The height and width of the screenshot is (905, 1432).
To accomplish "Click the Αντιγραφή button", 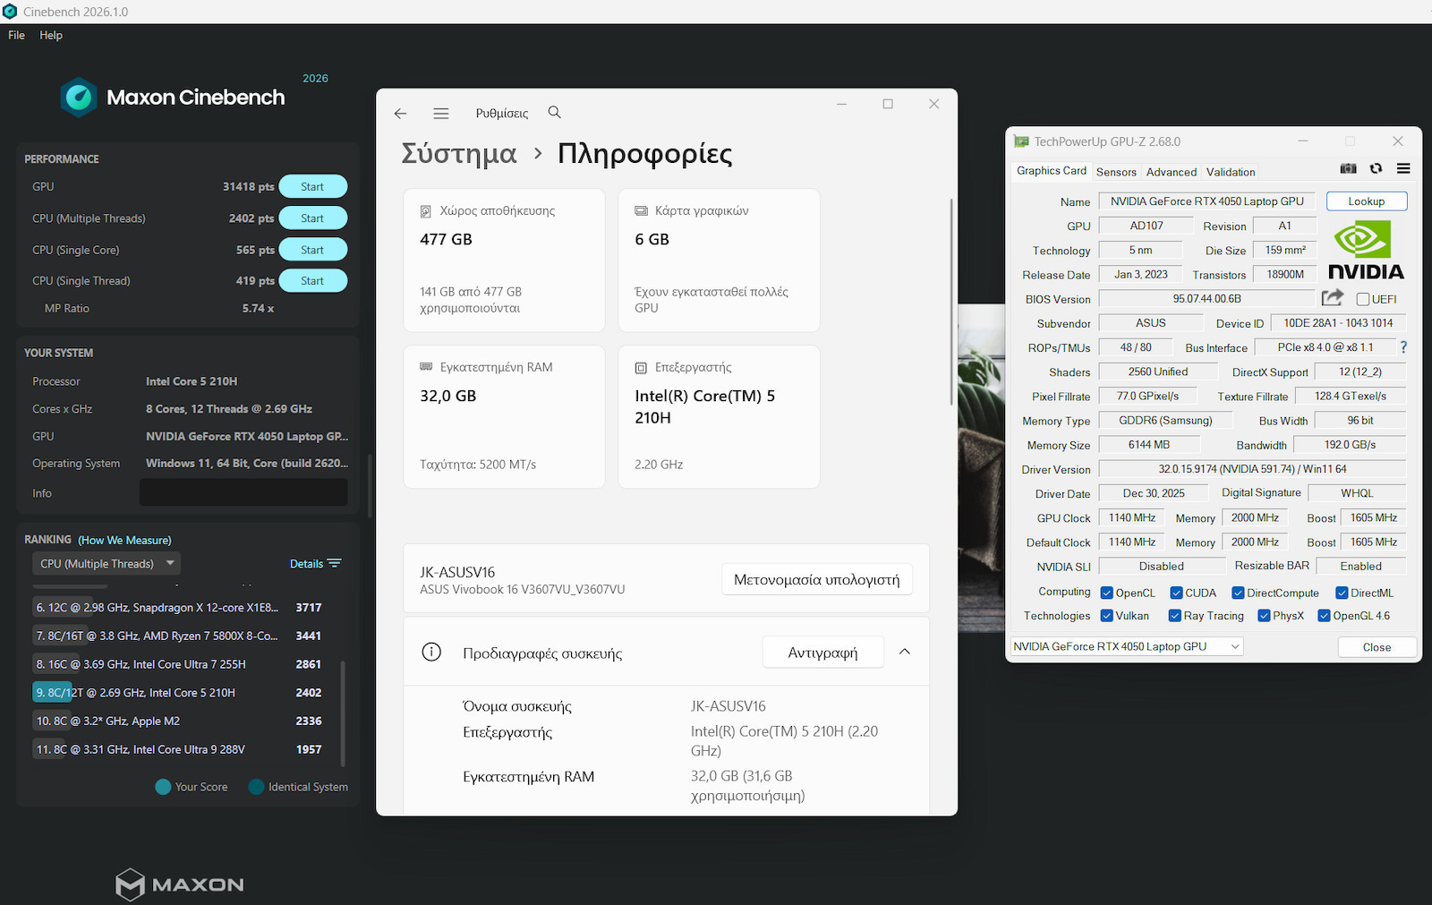I will (x=823, y=653).
